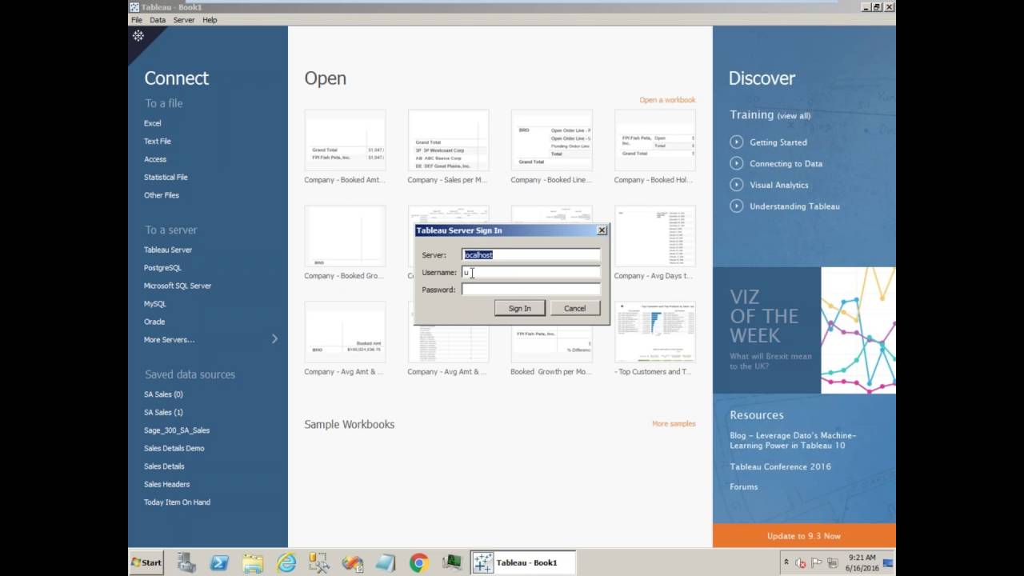Launch Internet Explorer from taskbar

(x=286, y=563)
